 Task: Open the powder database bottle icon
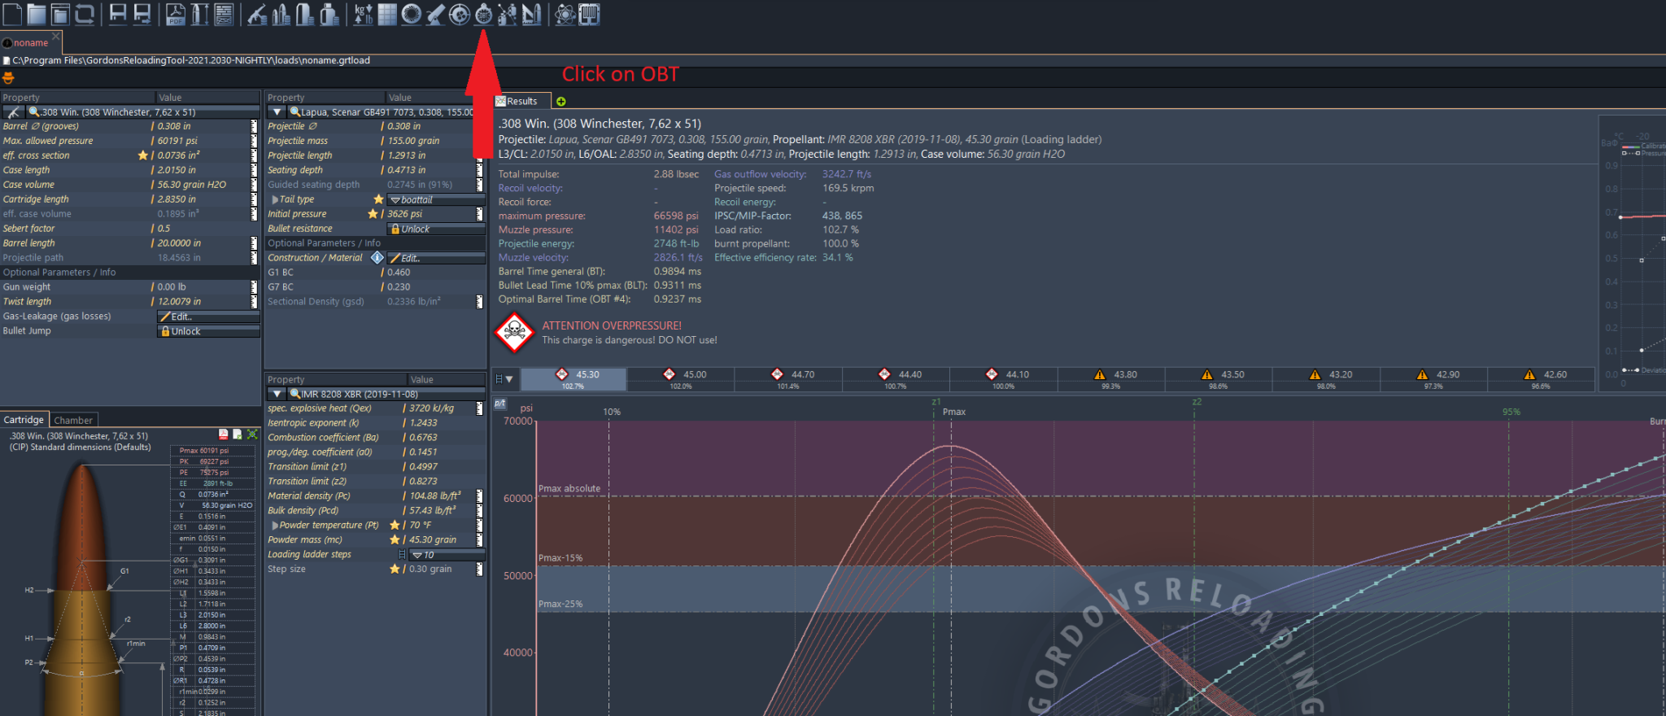point(329,14)
